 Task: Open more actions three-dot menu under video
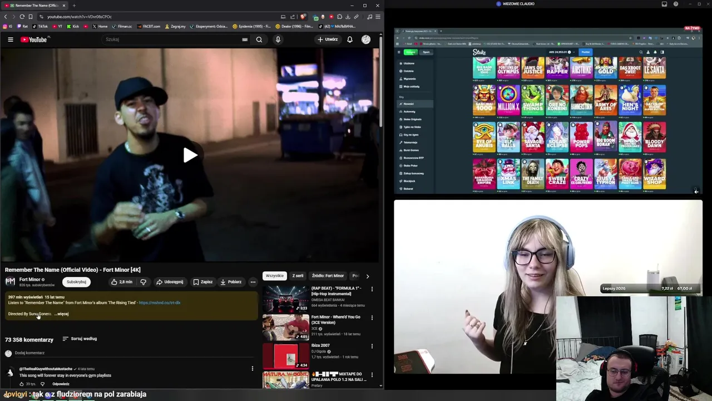(x=253, y=282)
